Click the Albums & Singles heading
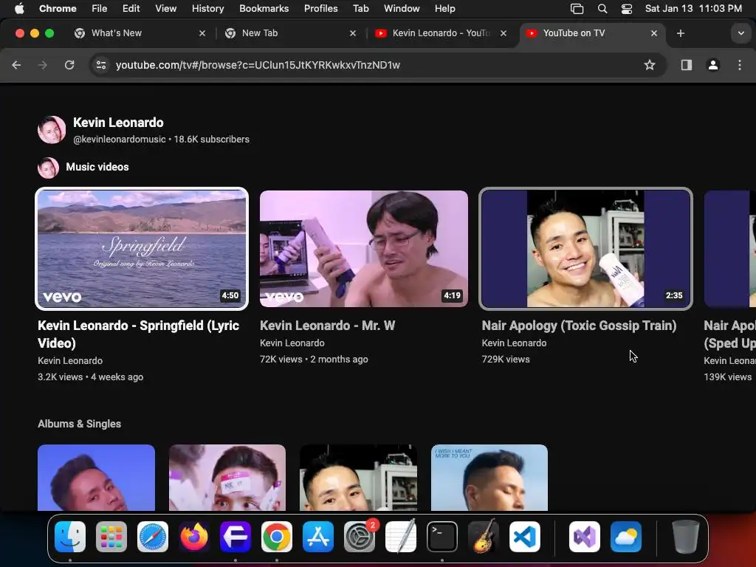This screenshot has height=567, width=756. [80, 424]
